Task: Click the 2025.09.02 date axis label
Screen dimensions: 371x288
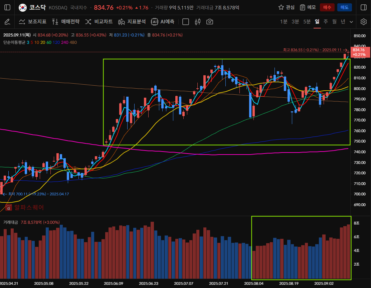Action: coord(324,284)
